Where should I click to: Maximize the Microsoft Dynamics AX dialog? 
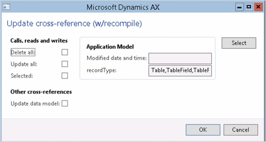coord(249,7)
